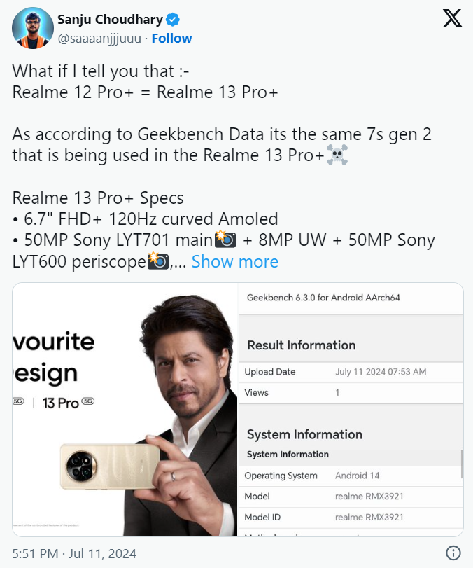Click the 5G badge beside 13 Pro

pos(88,403)
